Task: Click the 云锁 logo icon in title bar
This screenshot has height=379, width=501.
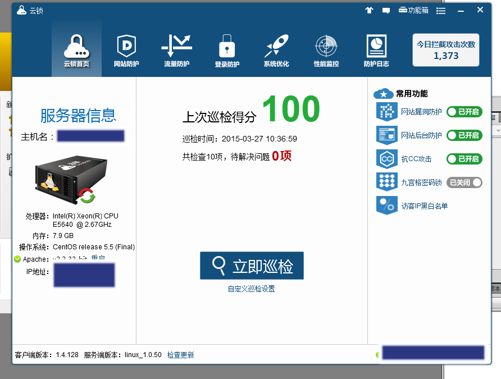Action: coord(21,10)
